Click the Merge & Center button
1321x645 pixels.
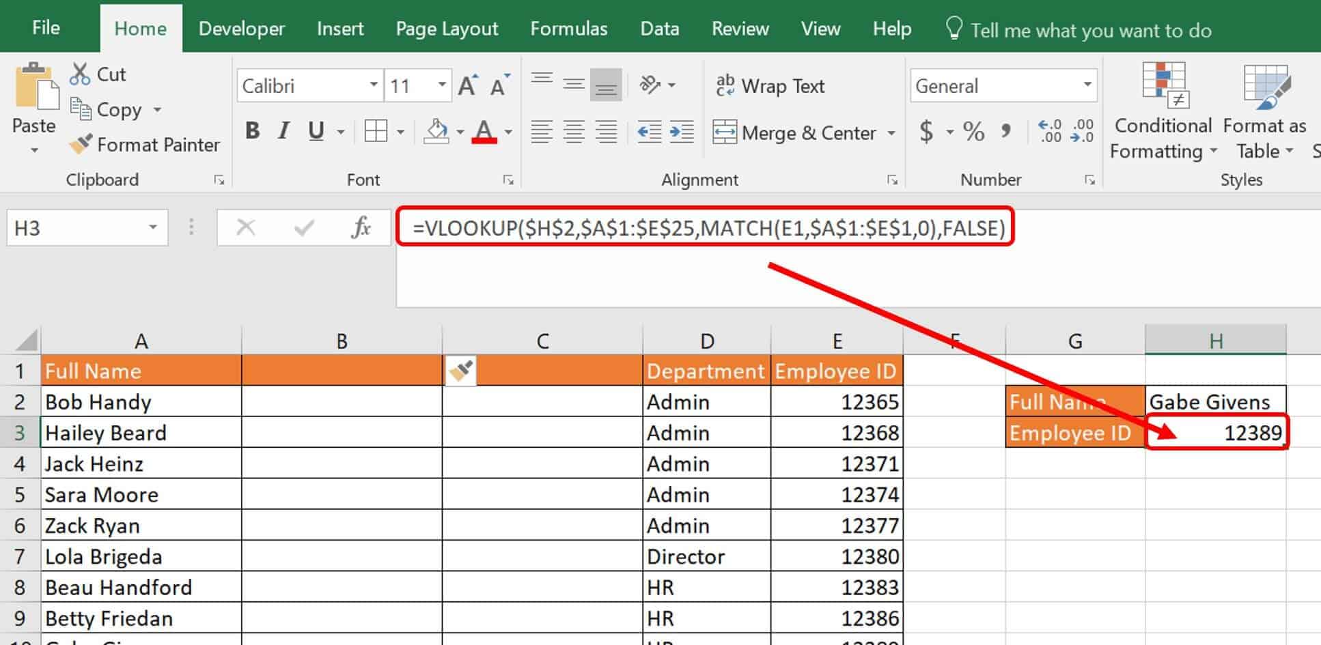796,132
